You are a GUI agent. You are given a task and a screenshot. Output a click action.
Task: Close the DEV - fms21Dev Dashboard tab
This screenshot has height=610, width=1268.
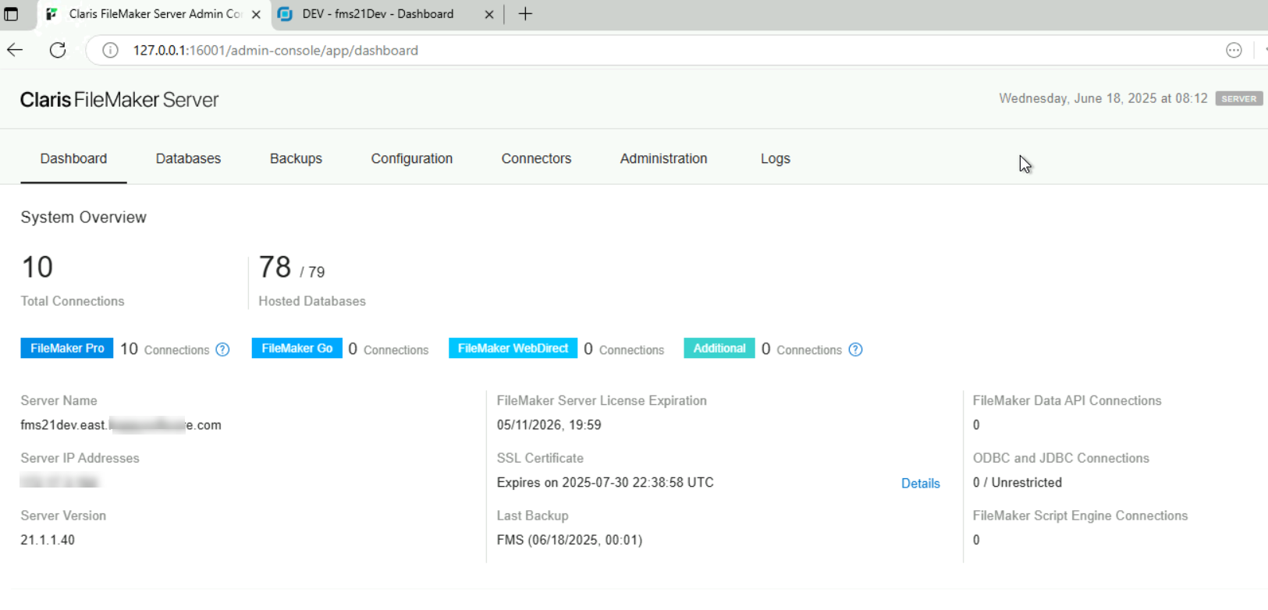(489, 14)
